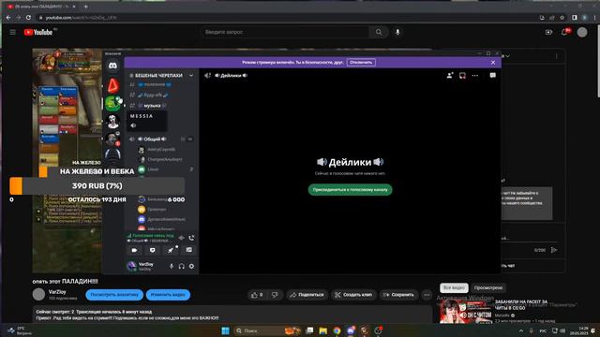The height and width of the screenshot is (337, 600).
Task: Open the YouTube account avatar menu
Action: [x=582, y=32]
